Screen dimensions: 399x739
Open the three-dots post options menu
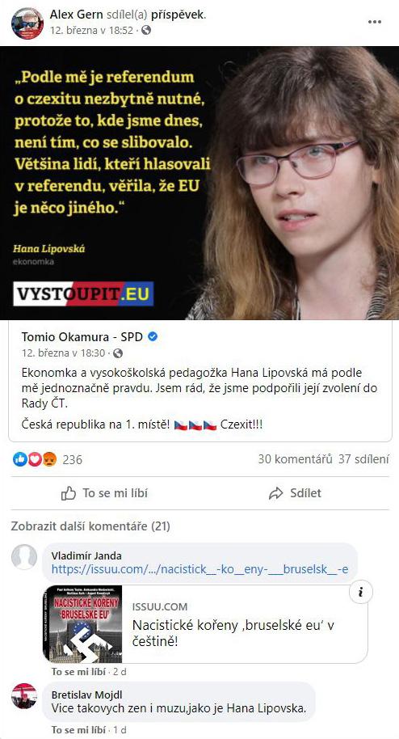point(375,22)
